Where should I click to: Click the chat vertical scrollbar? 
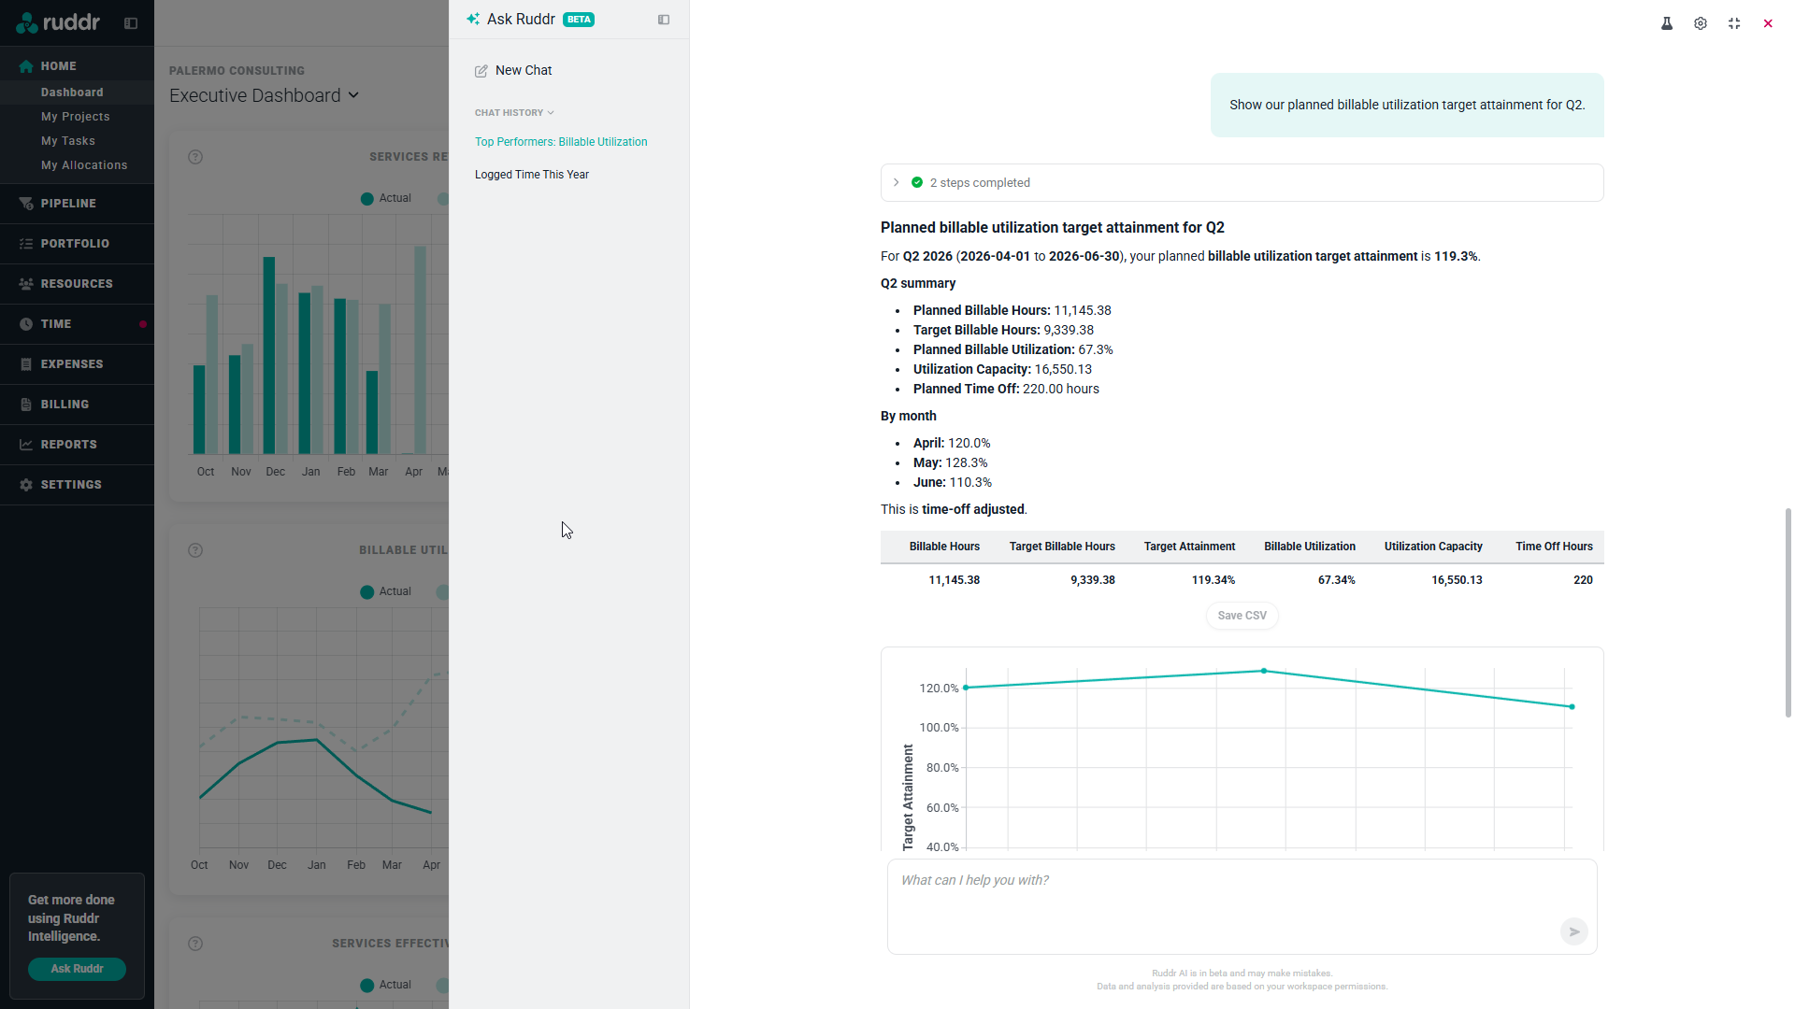1788,612
